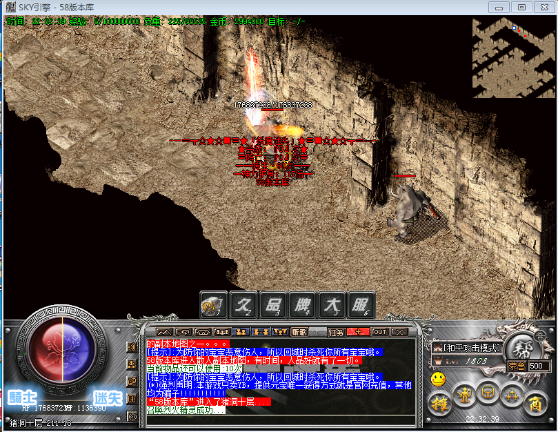
Task: Click the blue MP half of the orb
Action: click(79, 349)
